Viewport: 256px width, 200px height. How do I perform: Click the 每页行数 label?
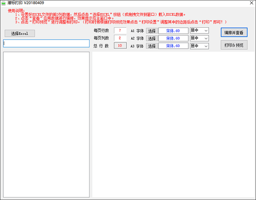(x=101, y=30)
